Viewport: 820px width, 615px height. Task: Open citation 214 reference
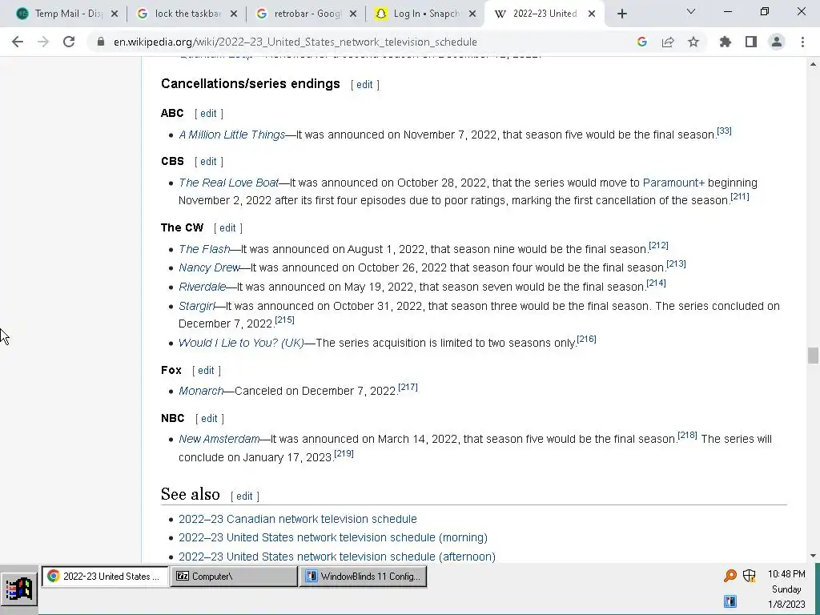click(x=657, y=283)
